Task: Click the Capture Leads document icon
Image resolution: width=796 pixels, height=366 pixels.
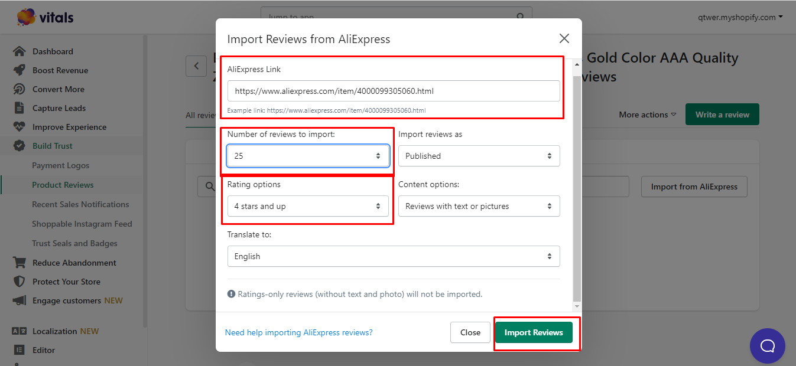Action: point(20,108)
